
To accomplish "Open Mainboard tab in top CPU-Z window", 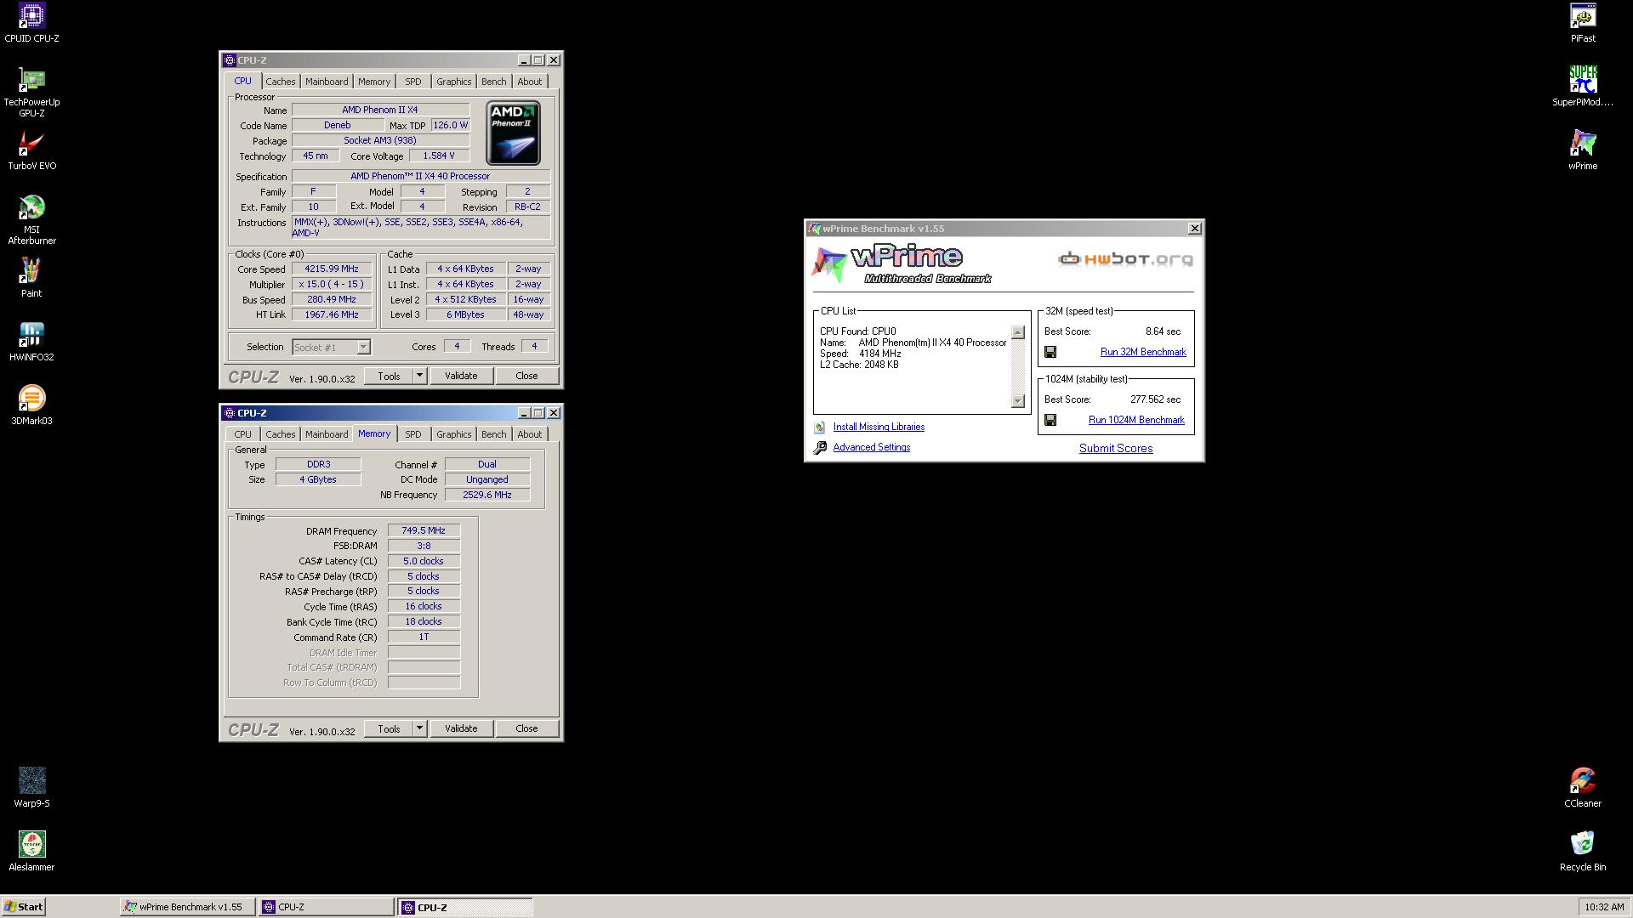I will point(327,82).
